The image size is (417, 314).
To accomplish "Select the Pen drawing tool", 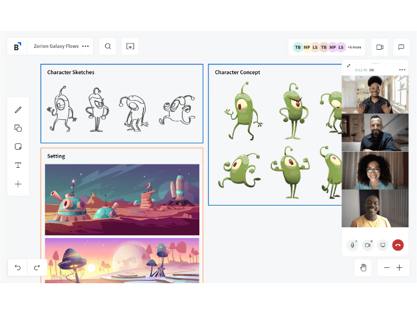I will pos(18,110).
